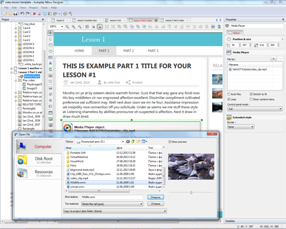Screen dimensions: 286x229
Task: Click scroll tabs left blue arrow
Action: coord(217,20)
